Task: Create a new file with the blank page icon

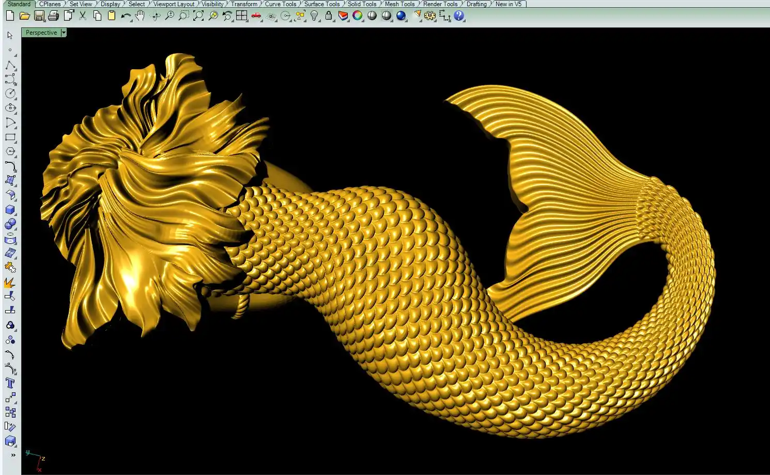Action: (x=10, y=16)
